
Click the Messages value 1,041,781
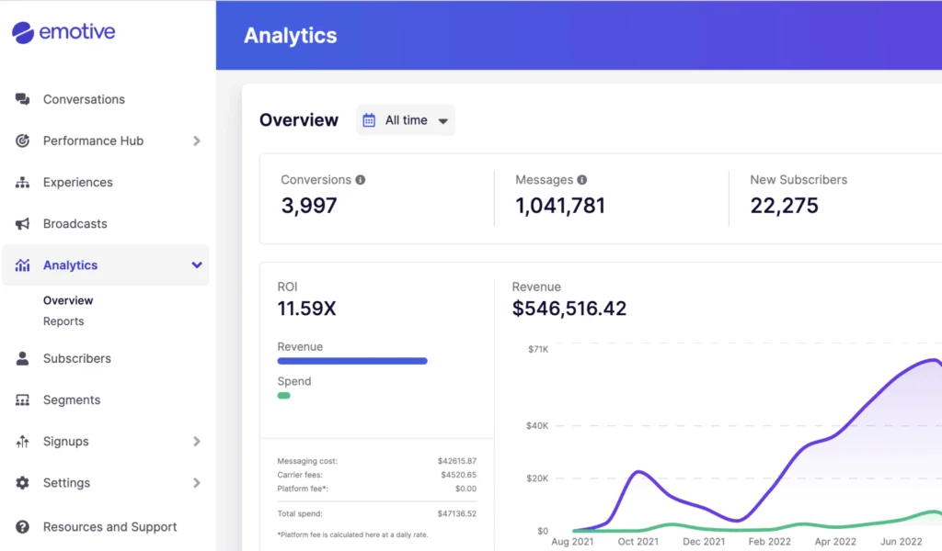coord(560,206)
